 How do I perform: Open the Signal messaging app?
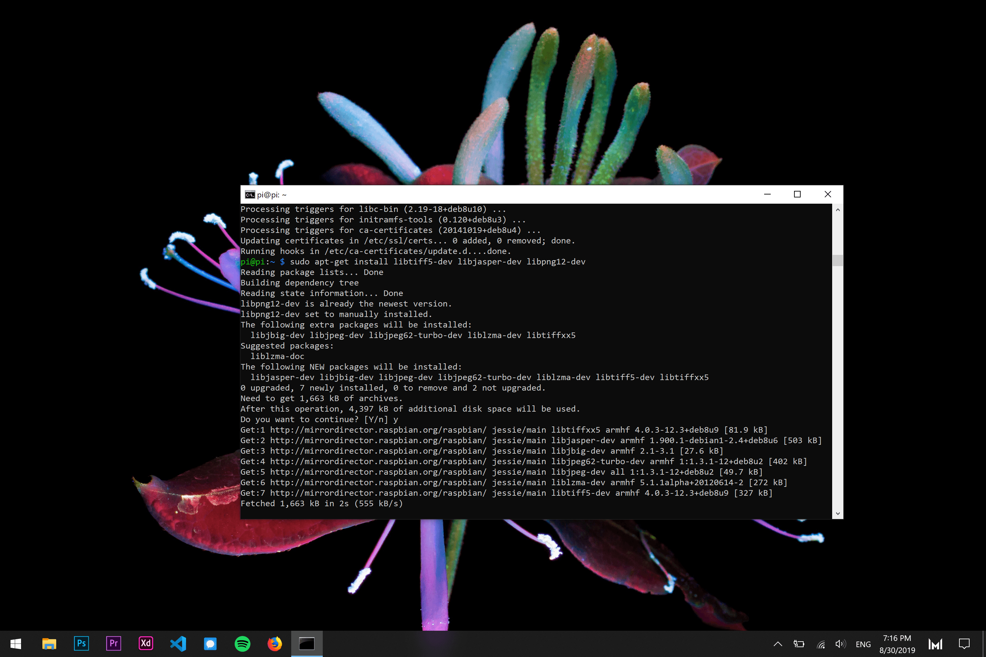click(x=210, y=644)
